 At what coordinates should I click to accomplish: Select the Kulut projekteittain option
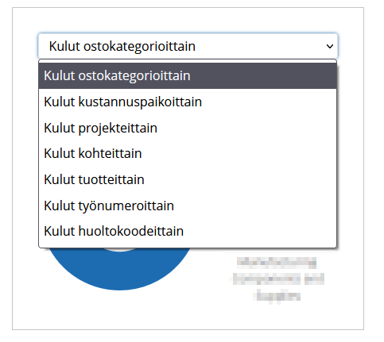tap(188, 128)
